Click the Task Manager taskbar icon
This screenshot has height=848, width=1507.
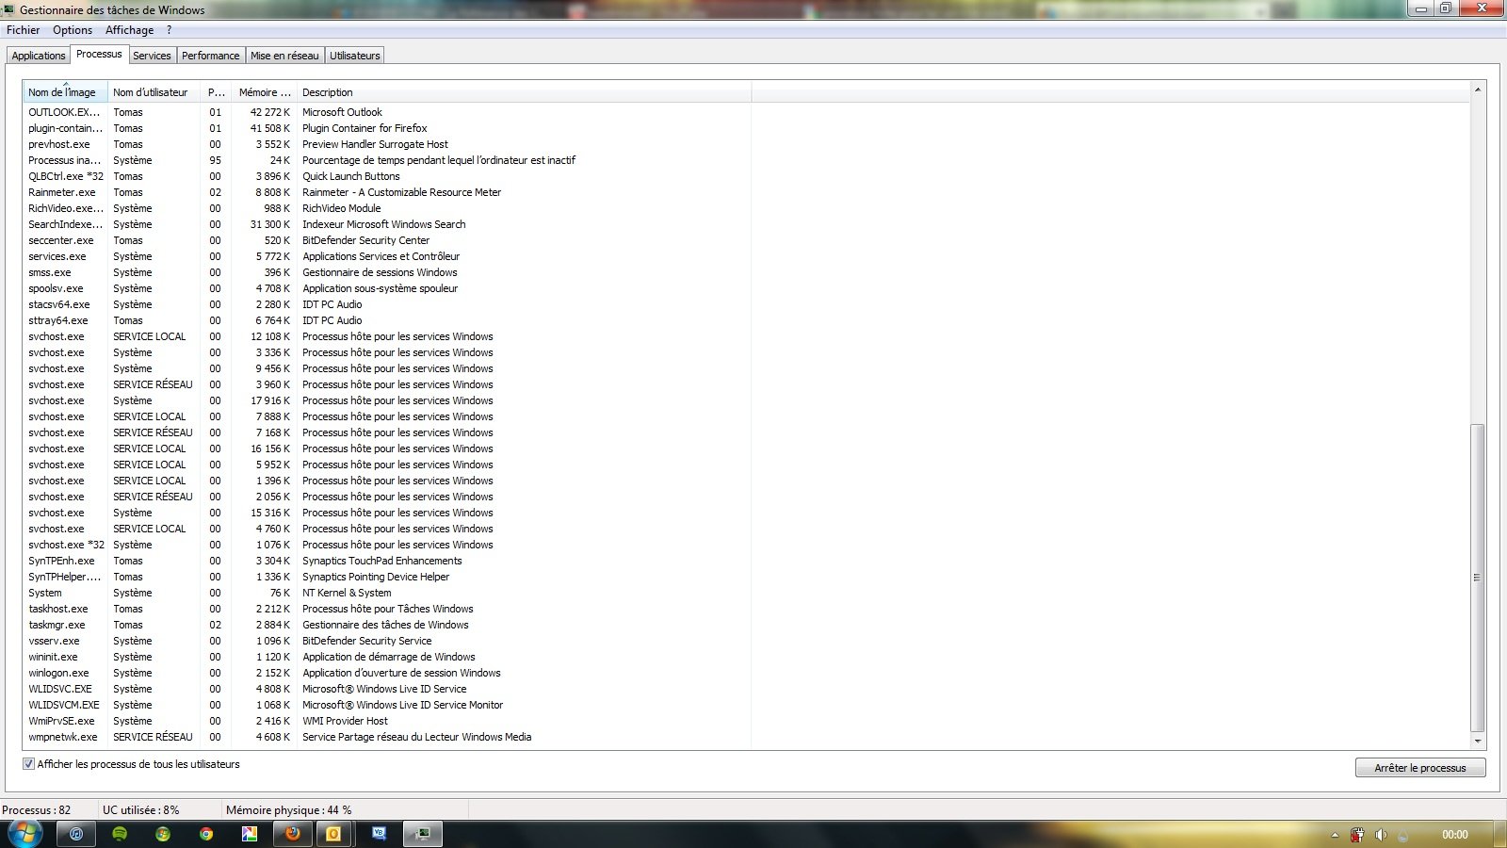coord(423,834)
